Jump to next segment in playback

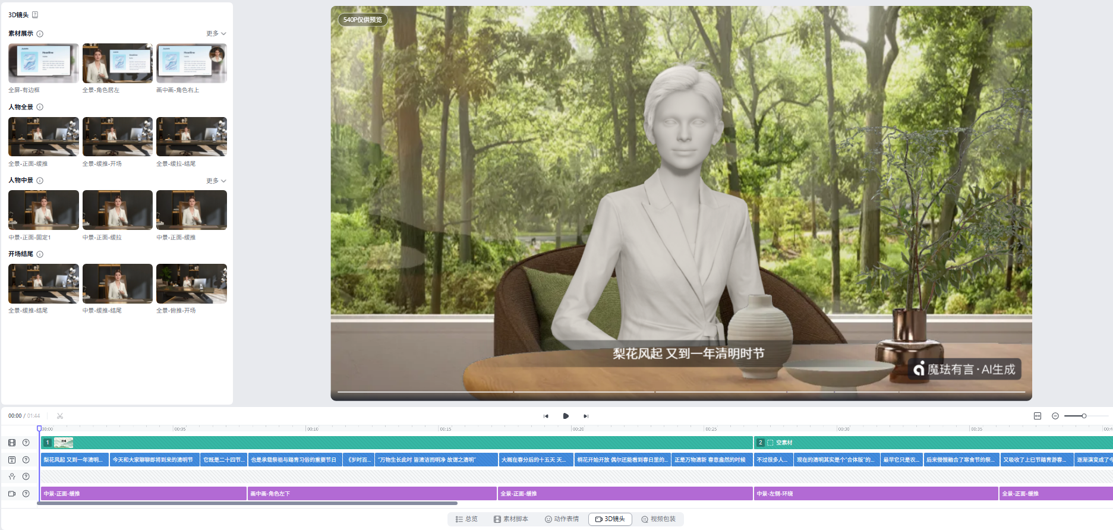[586, 416]
